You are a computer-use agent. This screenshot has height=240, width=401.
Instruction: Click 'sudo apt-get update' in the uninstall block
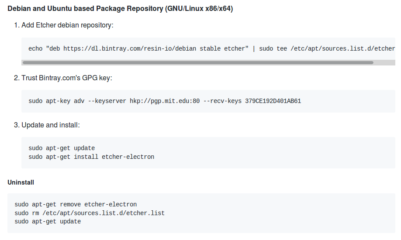click(48, 221)
